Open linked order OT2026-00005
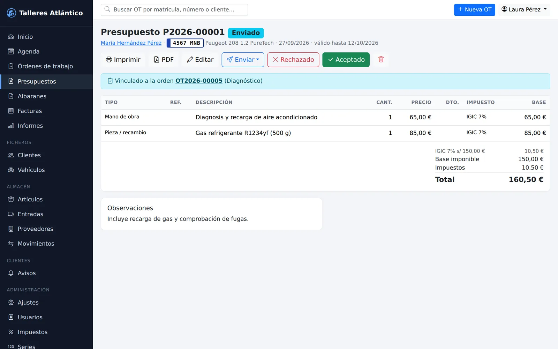Screen dimensions: 558x349 tap(199, 81)
